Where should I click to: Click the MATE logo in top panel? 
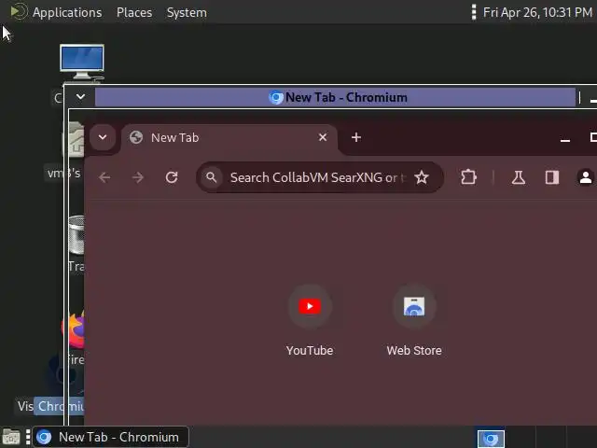point(19,11)
